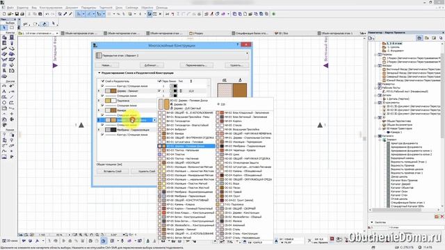The height and width of the screenshot is (250, 445).
Task: Select the Wall tool in the toolbox
Action: 4,37
